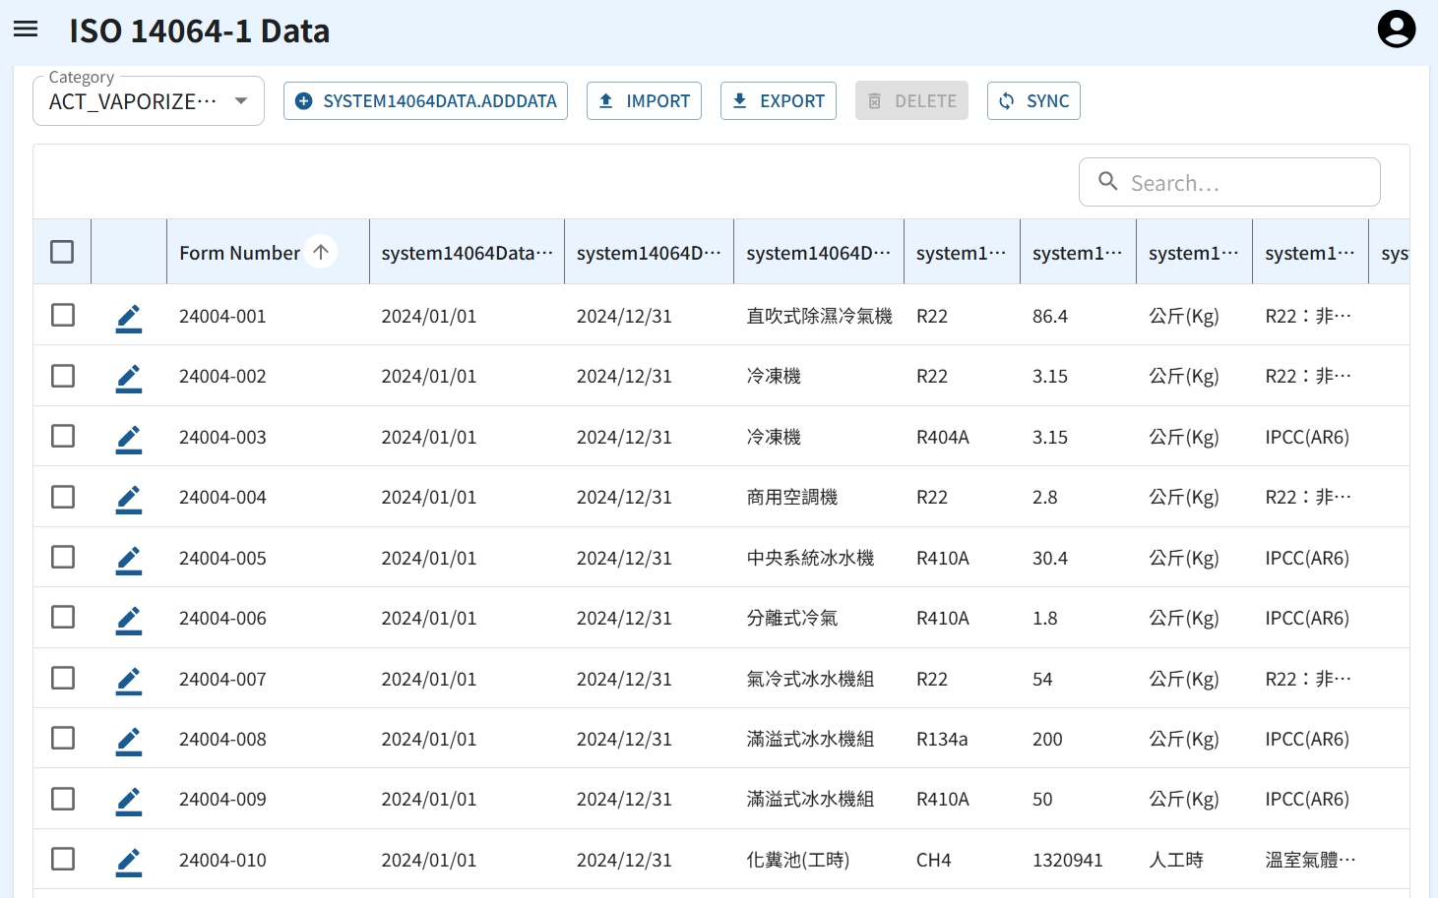Check the box for row 24004-006
This screenshot has width=1438, height=898.
click(63, 617)
